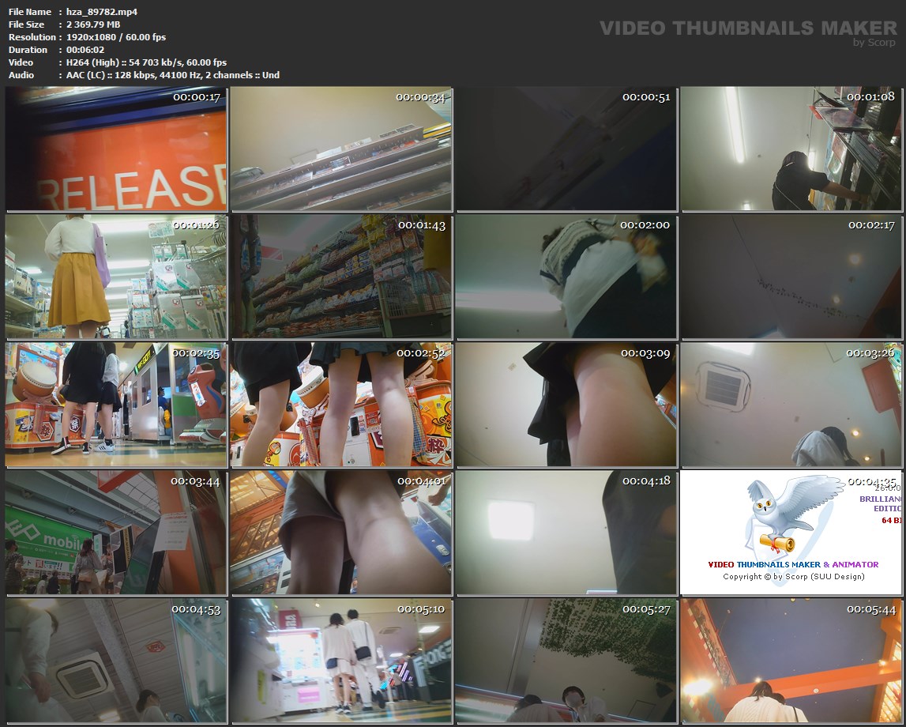906x727 pixels.
Task: Select the thumbnail at 00:04:01
Action: click(x=341, y=533)
